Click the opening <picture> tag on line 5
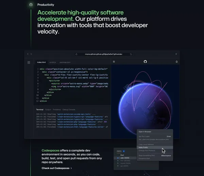 click(x=54, y=81)
